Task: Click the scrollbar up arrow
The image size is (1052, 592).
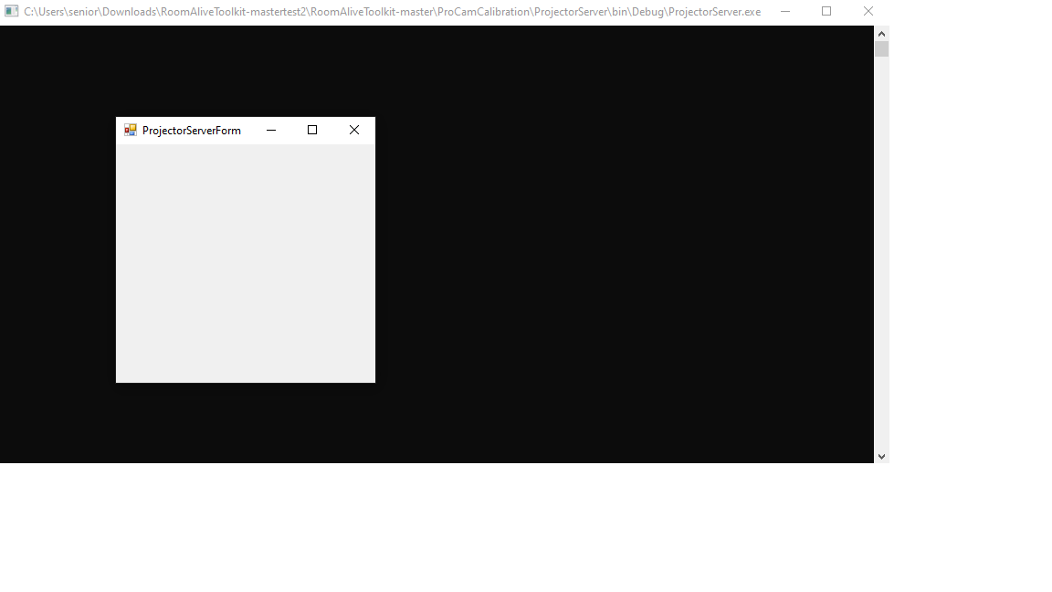Action: (x=881, y=33)
